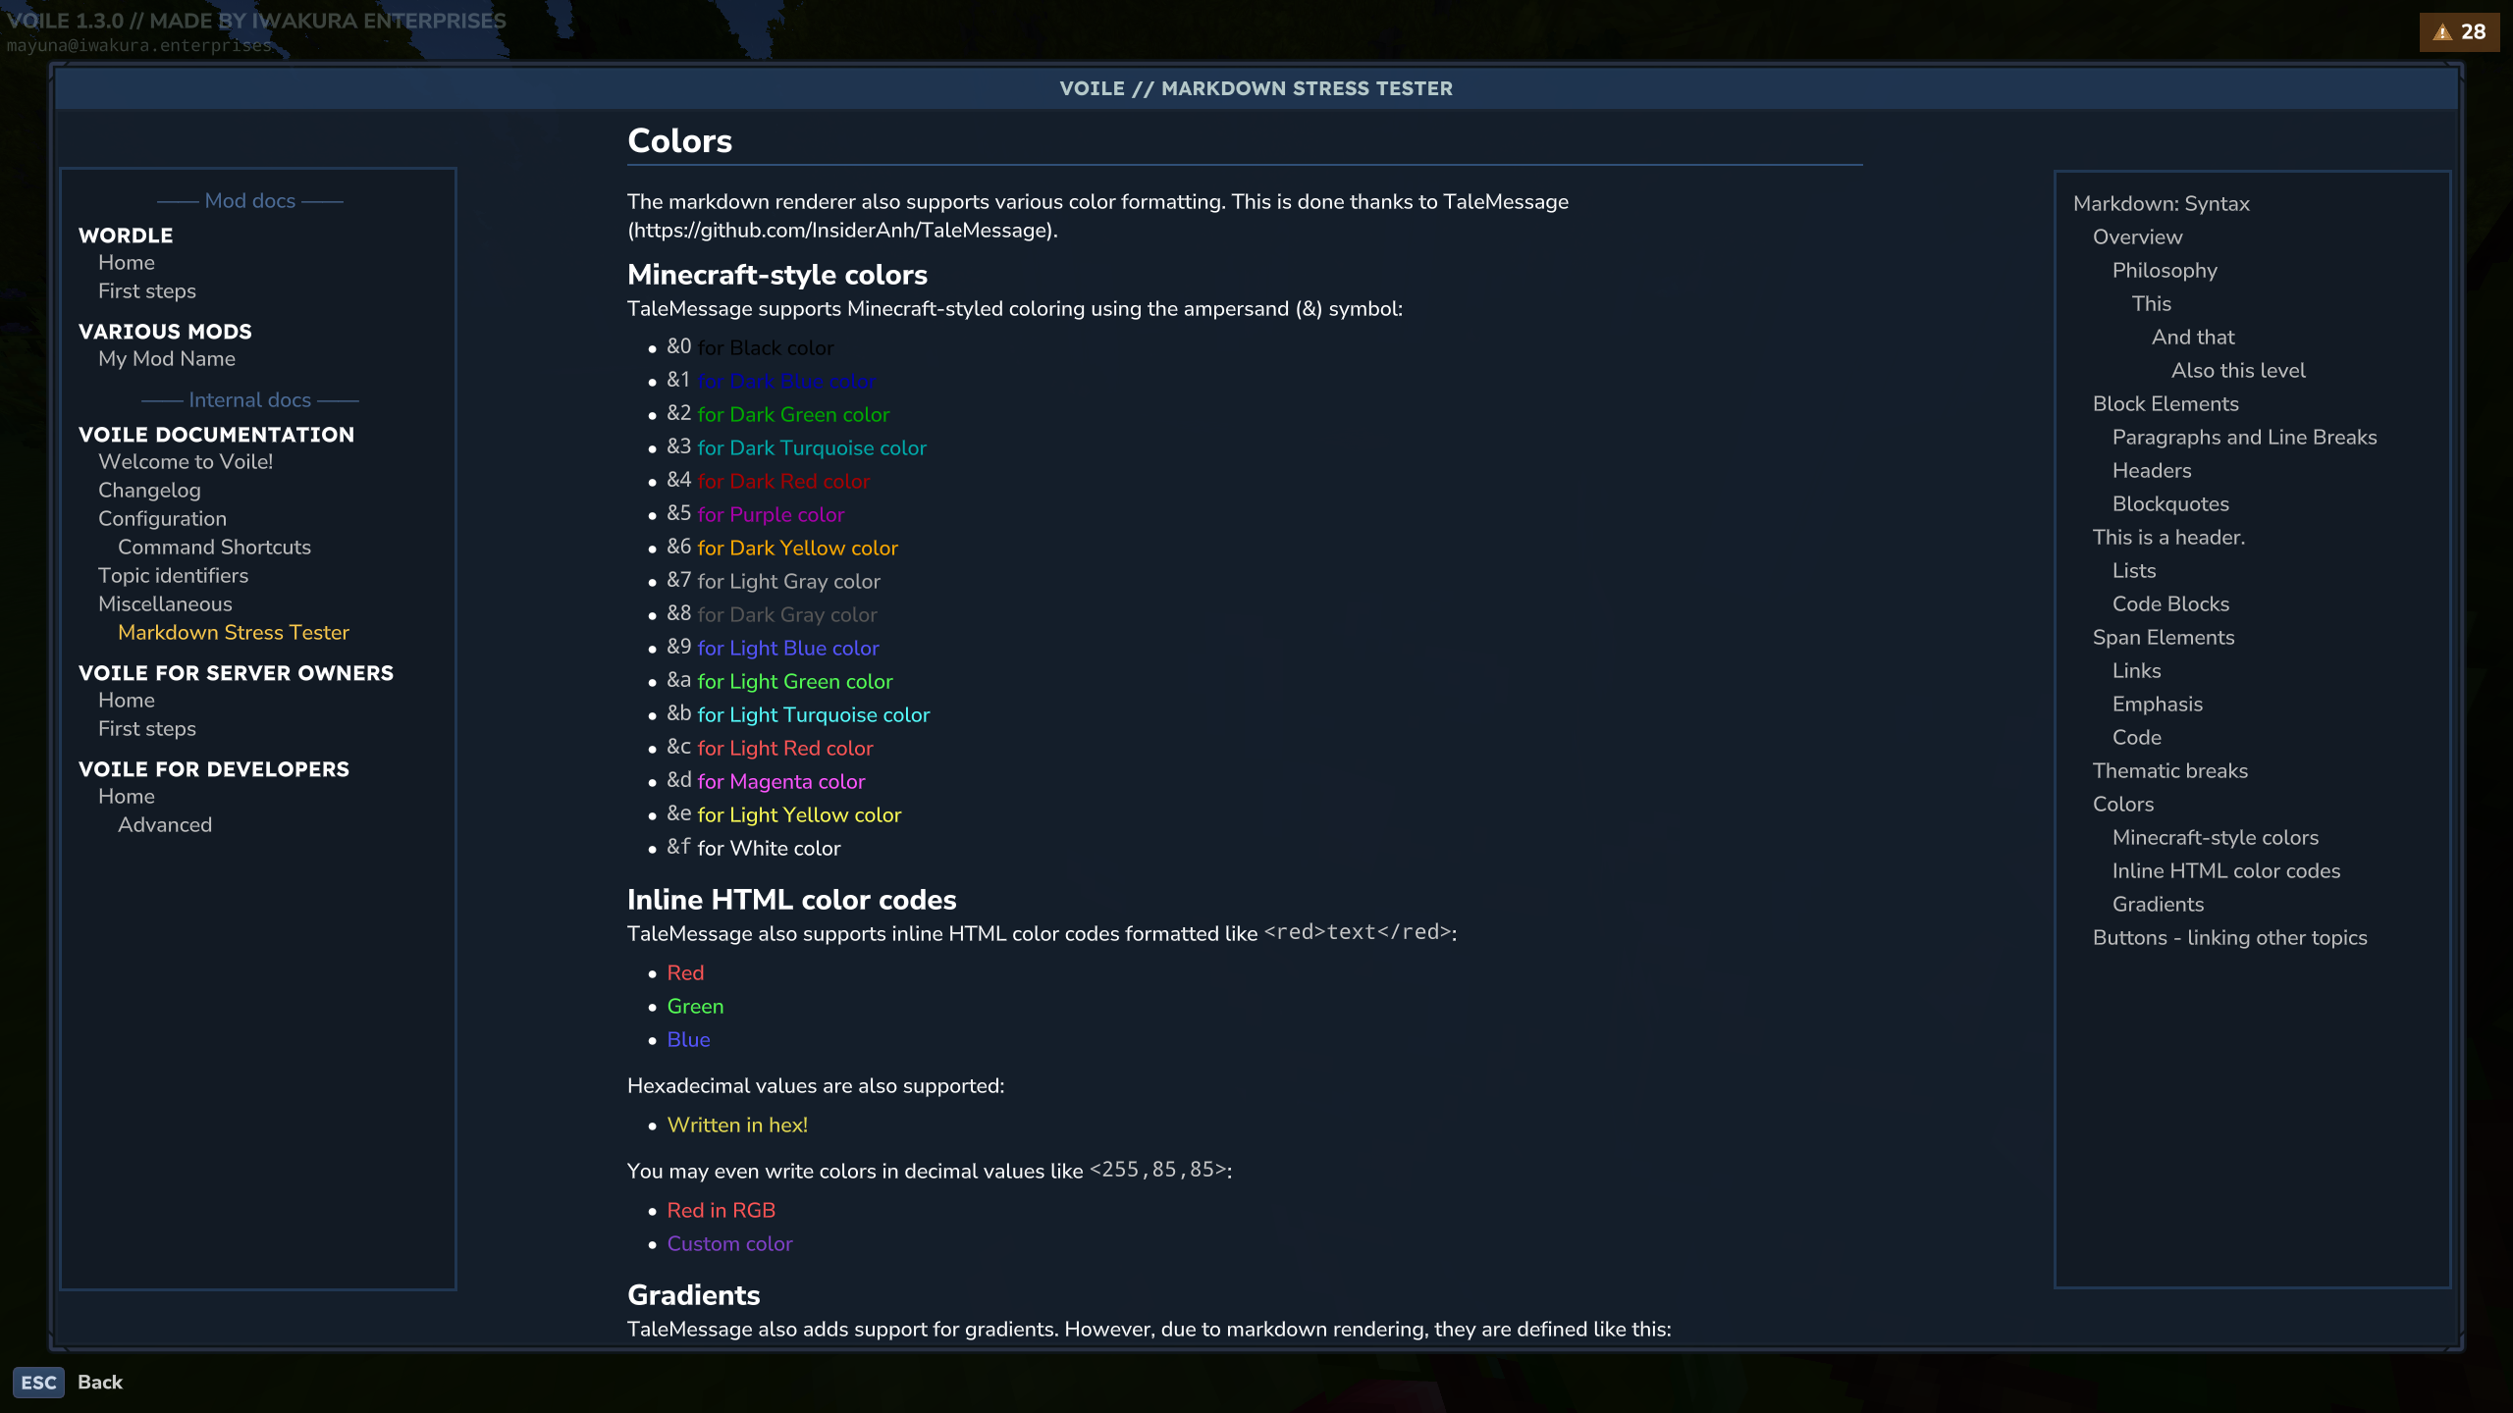Image resolution: width=2513 pixels, height=1413 pixels.
Task: Jump to Minecraft-style colors in outline
Action: coord(2215,837)
